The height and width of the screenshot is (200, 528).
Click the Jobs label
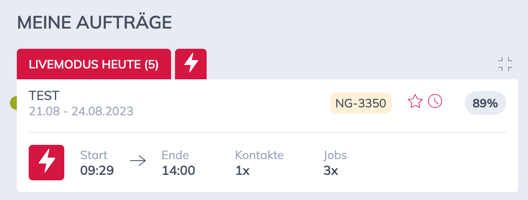pyautogui.click(x=335, y=155)
